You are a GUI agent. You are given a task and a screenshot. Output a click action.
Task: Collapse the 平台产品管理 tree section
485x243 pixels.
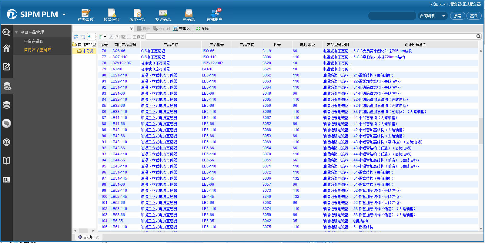[16, 32]
